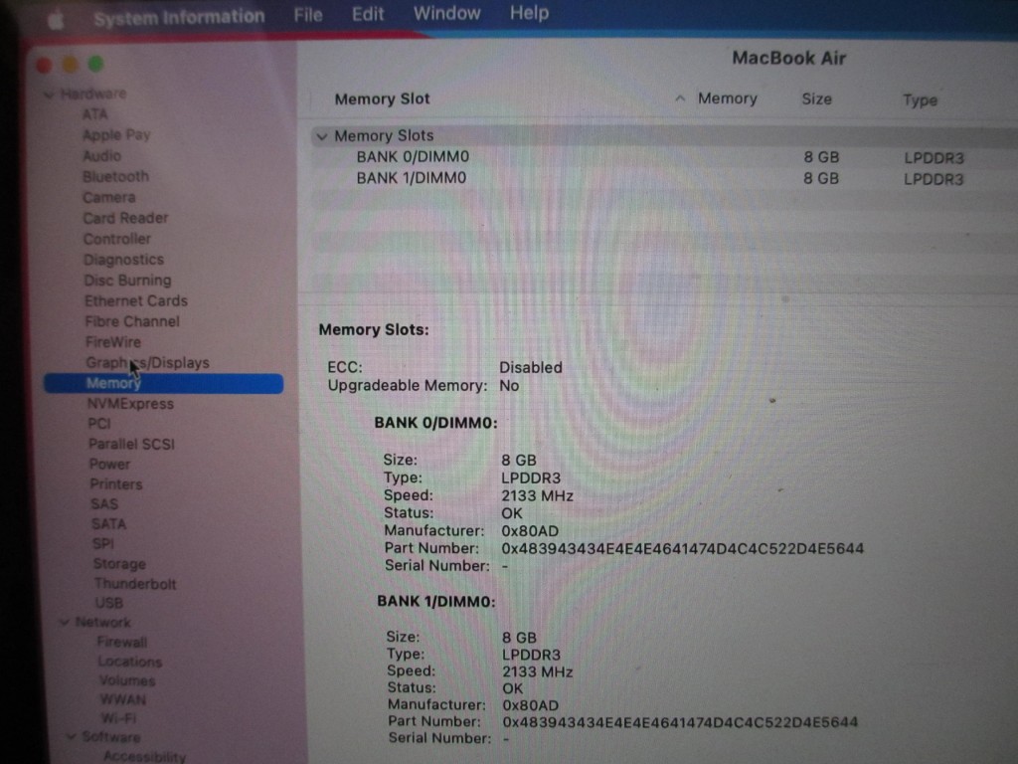This screenshot has width=1018, height=764.
Task: Sort by Memory column header
Action: [x=727, y=98]
